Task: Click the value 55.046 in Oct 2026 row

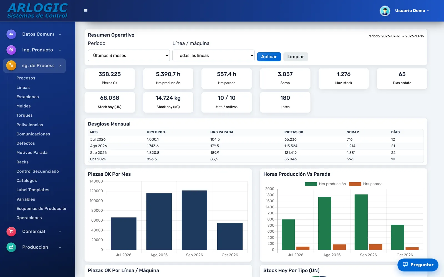Action: [290, 159]
